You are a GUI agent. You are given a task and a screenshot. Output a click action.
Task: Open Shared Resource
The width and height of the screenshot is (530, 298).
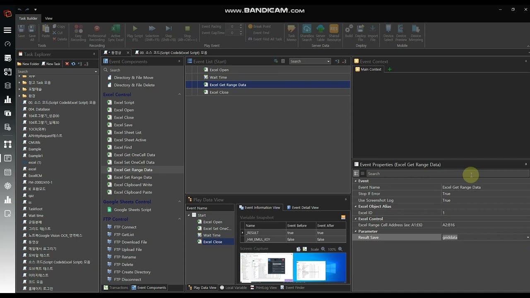point(334,33)
